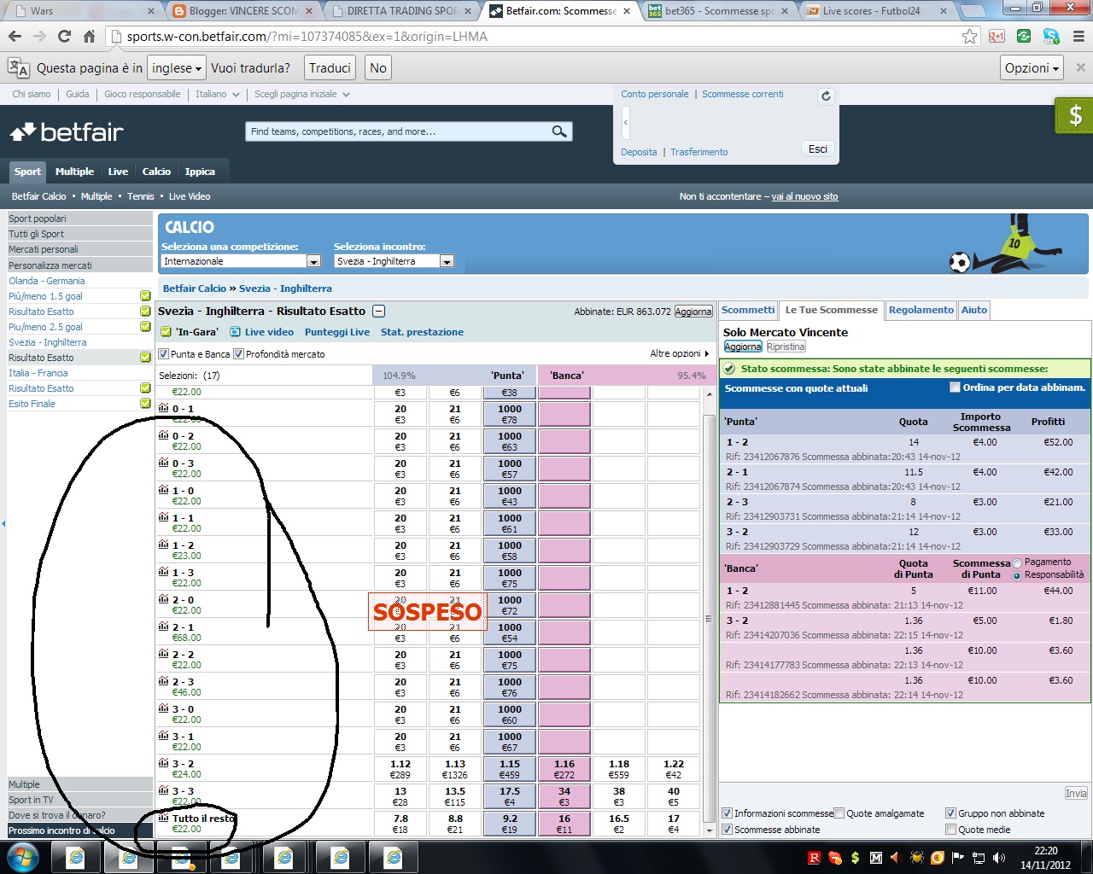Collapse the Risultato Esatto market with minus icon
Screen dimensions: 1093x874
(379, 312)
